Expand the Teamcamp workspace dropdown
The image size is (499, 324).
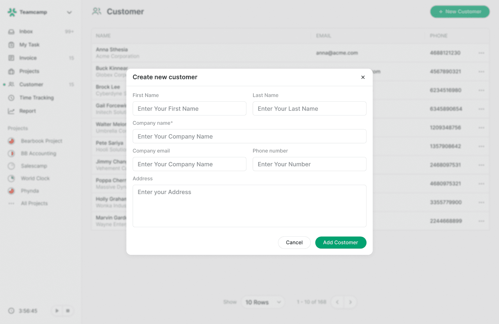(x=69, y=12)
